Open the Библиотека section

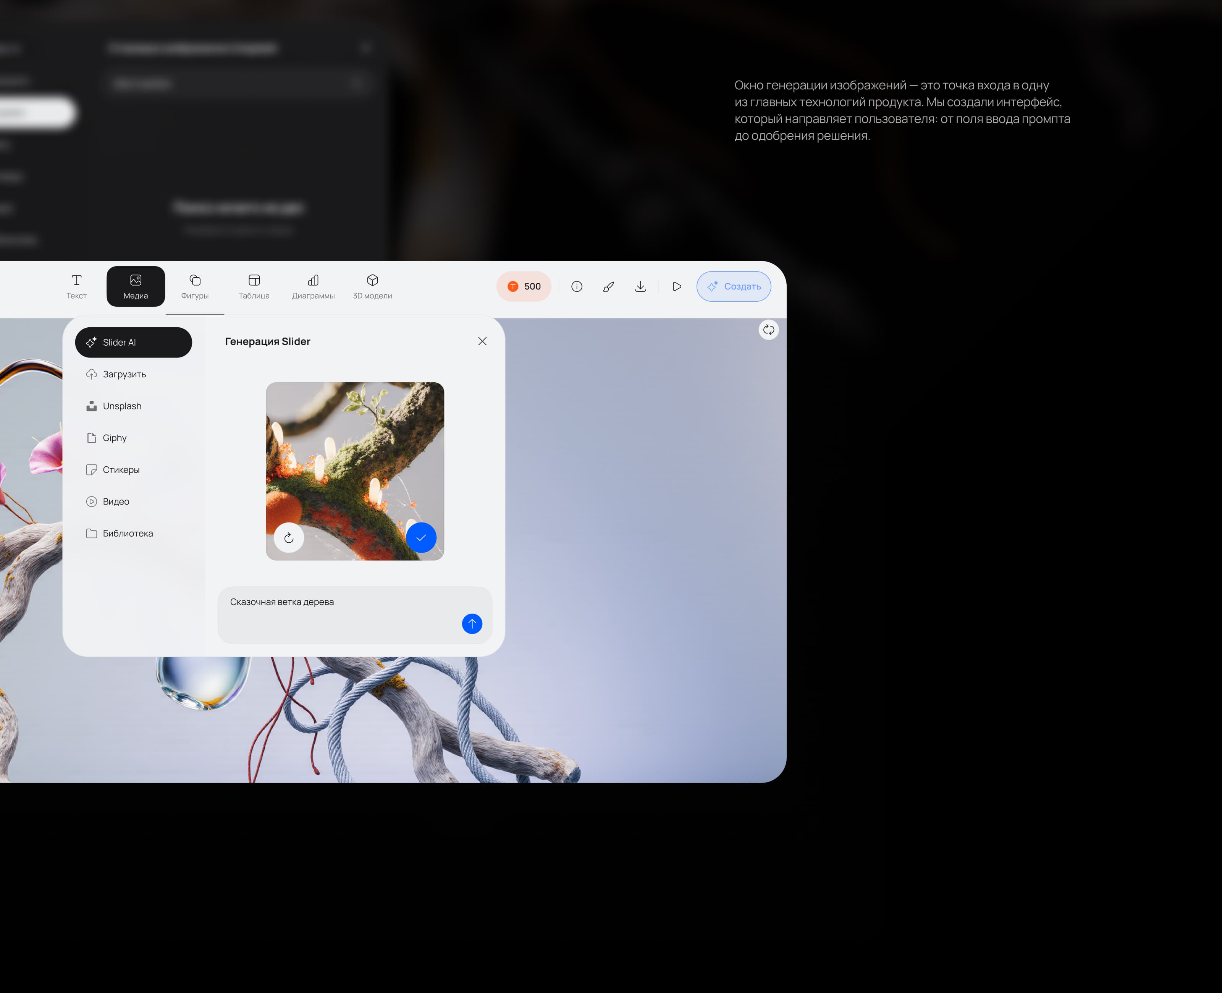click(128, 533)
